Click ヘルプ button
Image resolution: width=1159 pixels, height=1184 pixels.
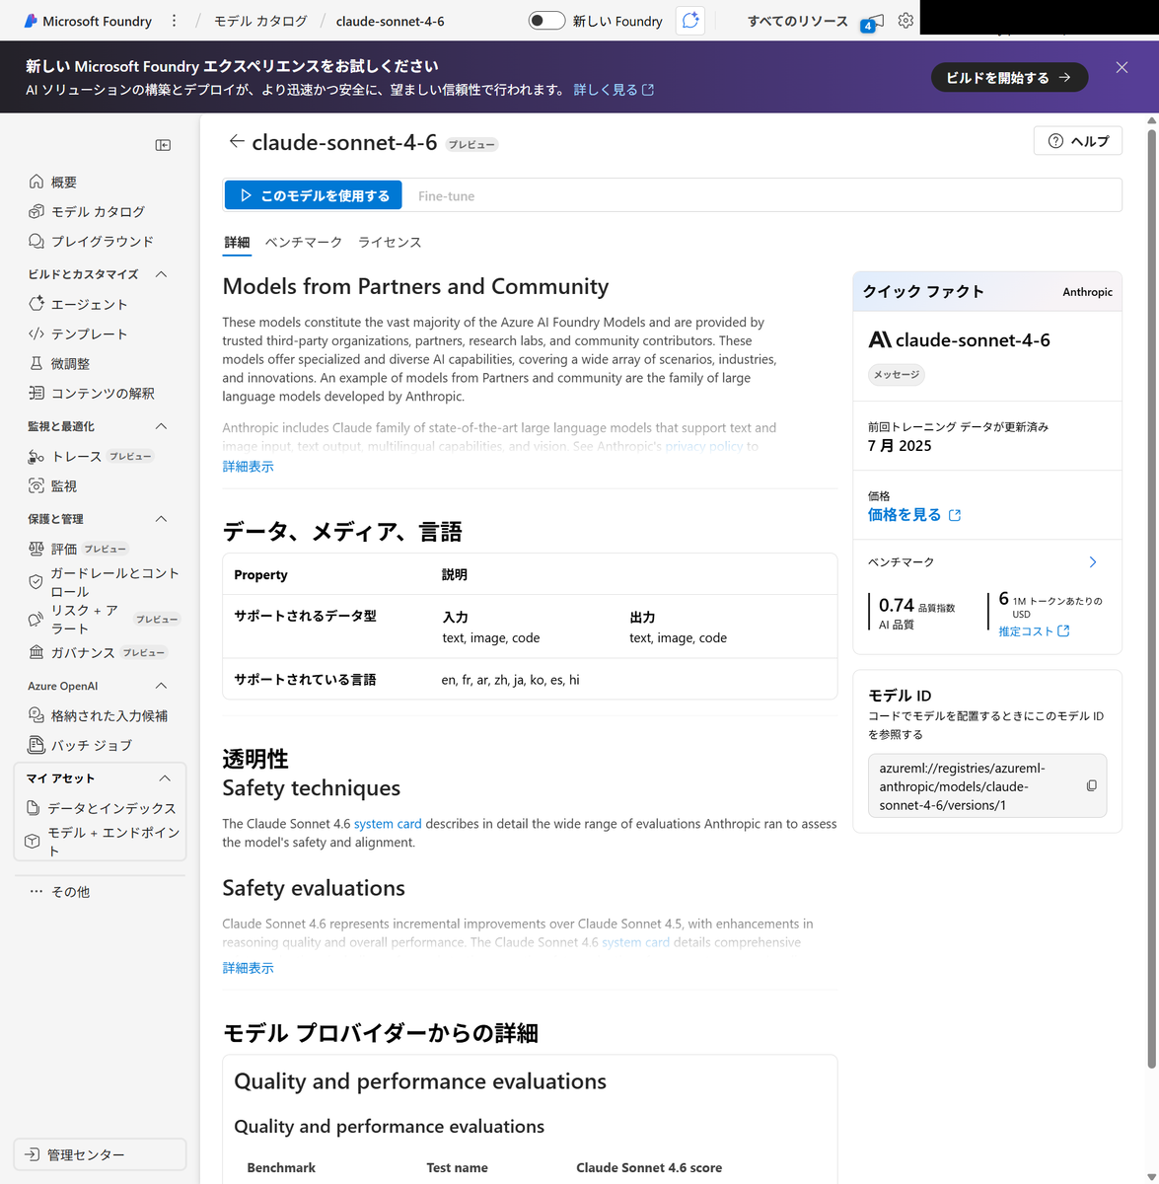pyautogui.click(x=1078, y=141)
